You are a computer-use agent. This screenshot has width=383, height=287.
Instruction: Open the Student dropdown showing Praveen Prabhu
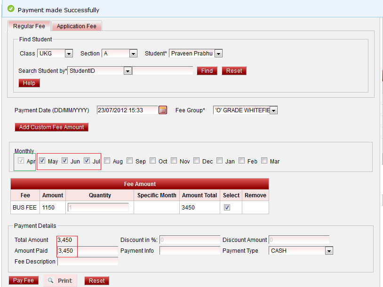point(218,54)
